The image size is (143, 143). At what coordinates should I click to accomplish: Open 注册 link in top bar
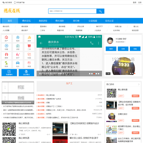click(140, 2)
